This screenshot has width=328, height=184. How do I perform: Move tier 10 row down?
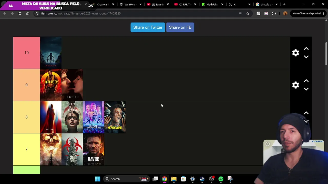[x=306, y=57]
